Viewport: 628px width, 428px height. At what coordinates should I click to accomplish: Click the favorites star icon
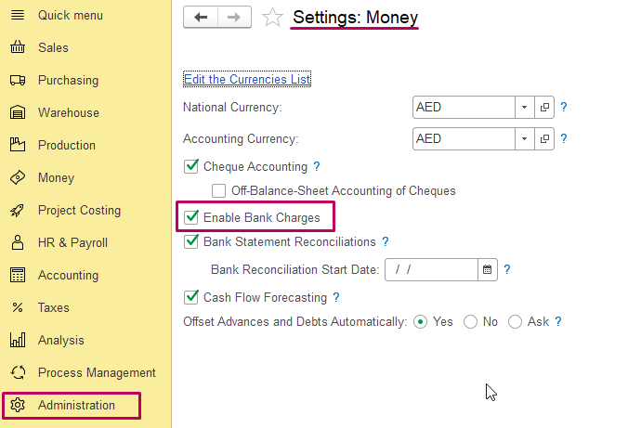(x=272, y=18)
